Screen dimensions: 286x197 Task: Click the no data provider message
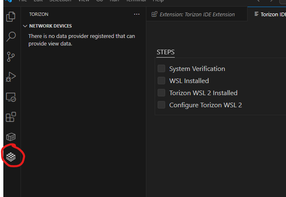82,40
